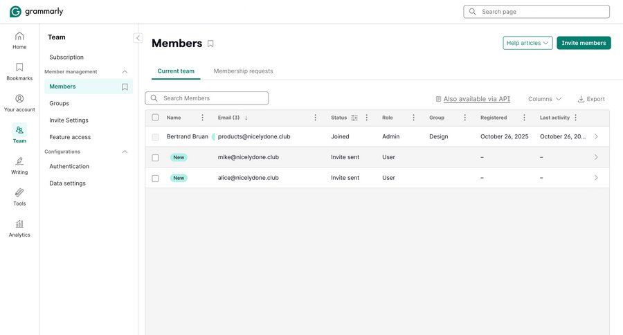This screenshot has width=623, height=335.
Task: Open Bertrand Bruan row details arrow
Action: coord(596,136)
